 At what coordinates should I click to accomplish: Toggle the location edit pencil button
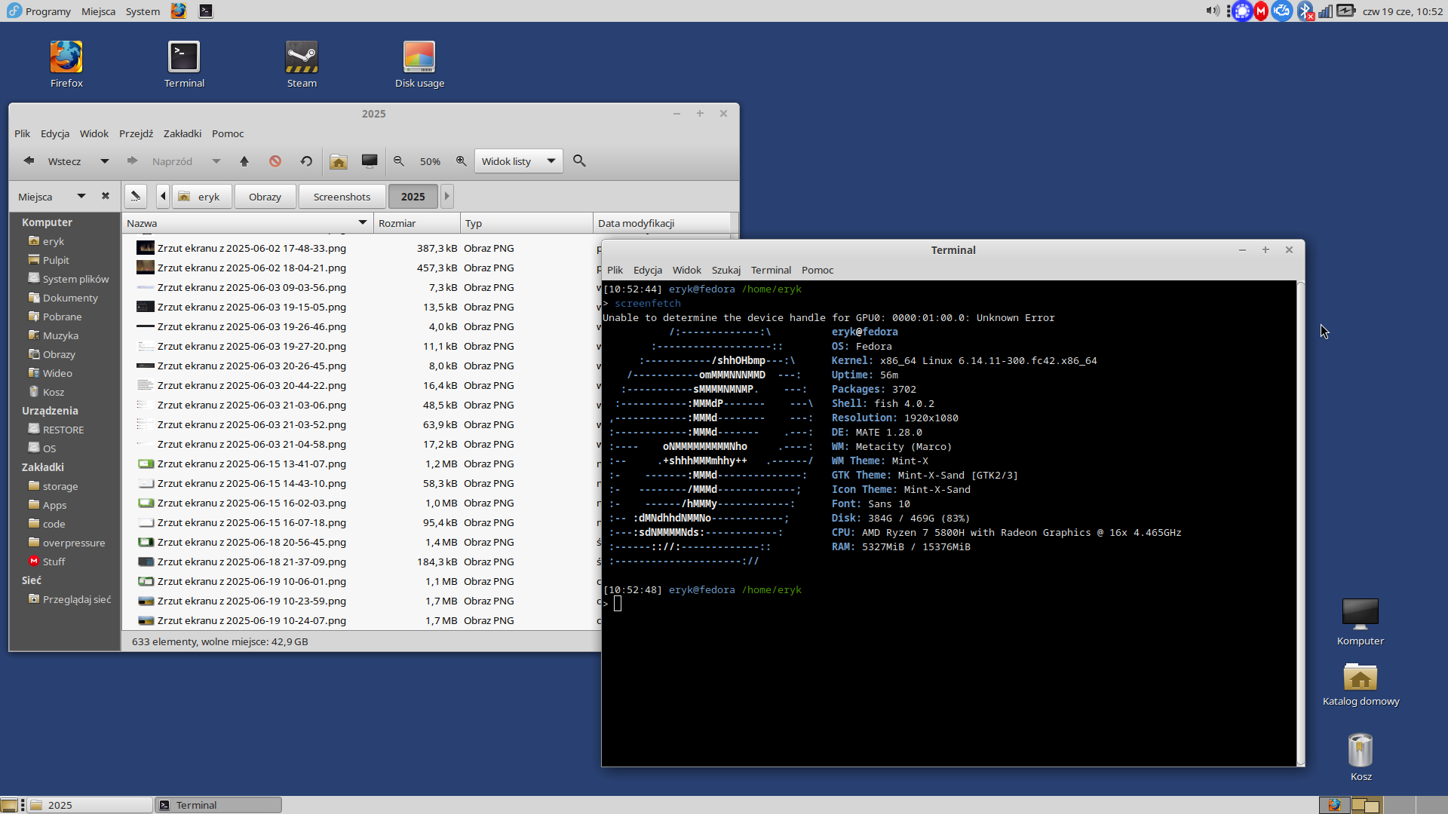pos(136,196)
